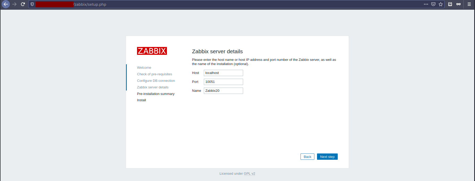Open the browser hamburger menu

coord(469,4)
